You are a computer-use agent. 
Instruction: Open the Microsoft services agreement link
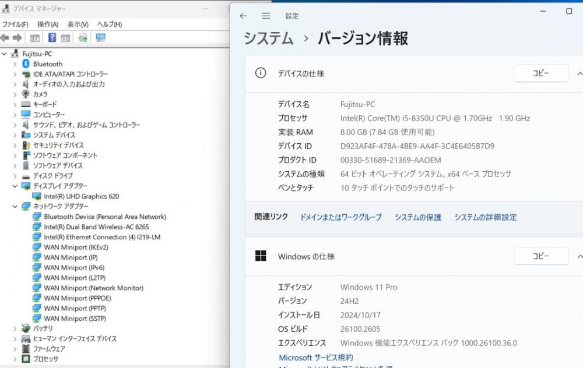point(315,358)
